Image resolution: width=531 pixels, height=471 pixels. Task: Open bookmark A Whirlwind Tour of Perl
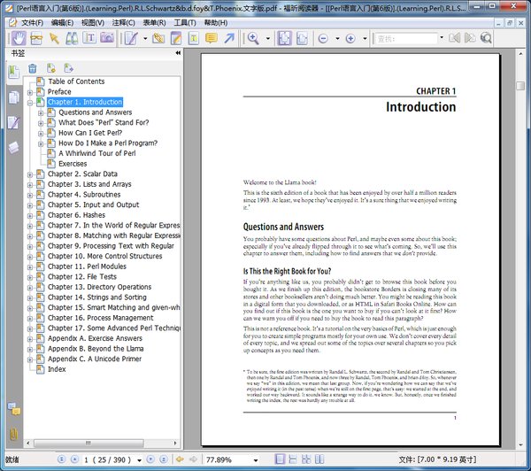pyautogui.click(x=96, y=153)
